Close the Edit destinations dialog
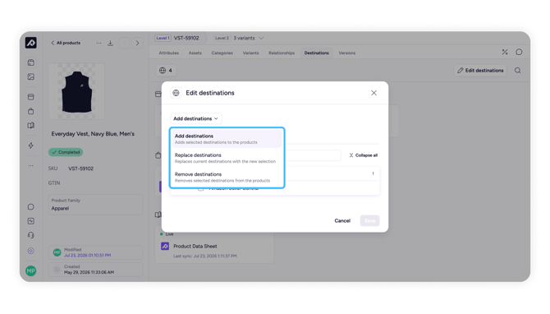Viewport: 550px width, 314px height. (374, 93)
